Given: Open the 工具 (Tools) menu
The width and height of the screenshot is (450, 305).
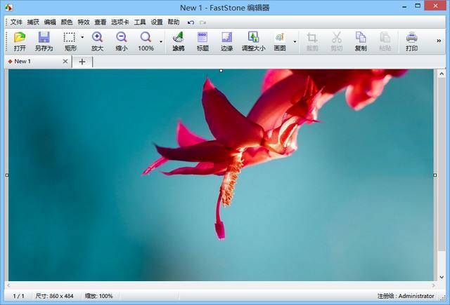Looking at the screenshot, I should (140, 22).
